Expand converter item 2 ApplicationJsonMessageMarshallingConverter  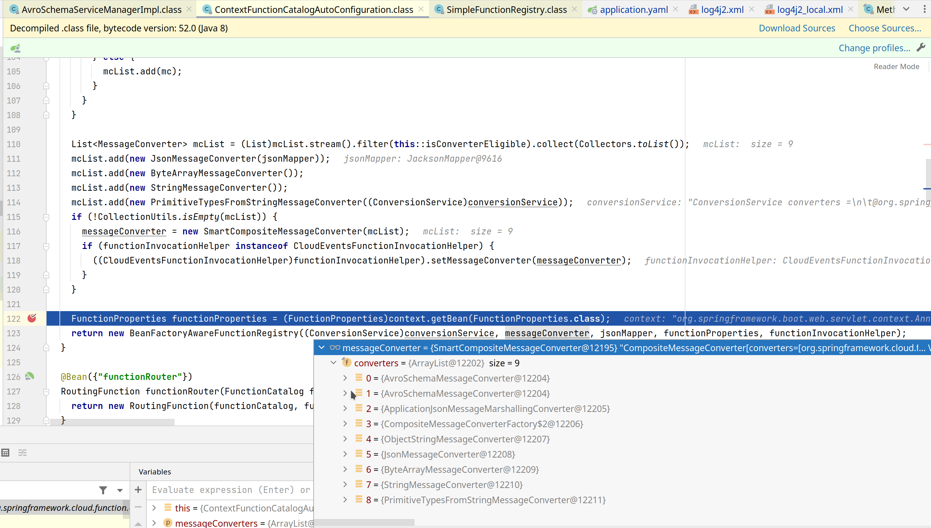[345, 408]
